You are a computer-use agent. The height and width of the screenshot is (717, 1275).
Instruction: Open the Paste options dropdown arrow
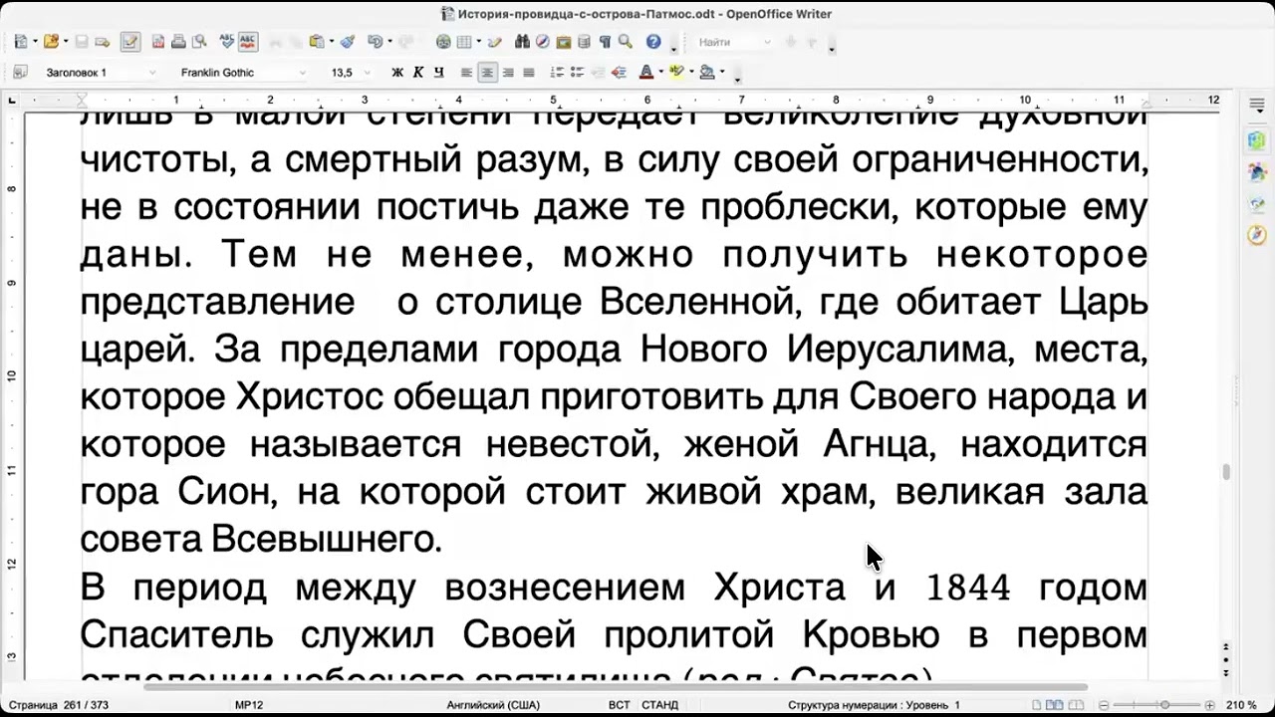[332, 42]
